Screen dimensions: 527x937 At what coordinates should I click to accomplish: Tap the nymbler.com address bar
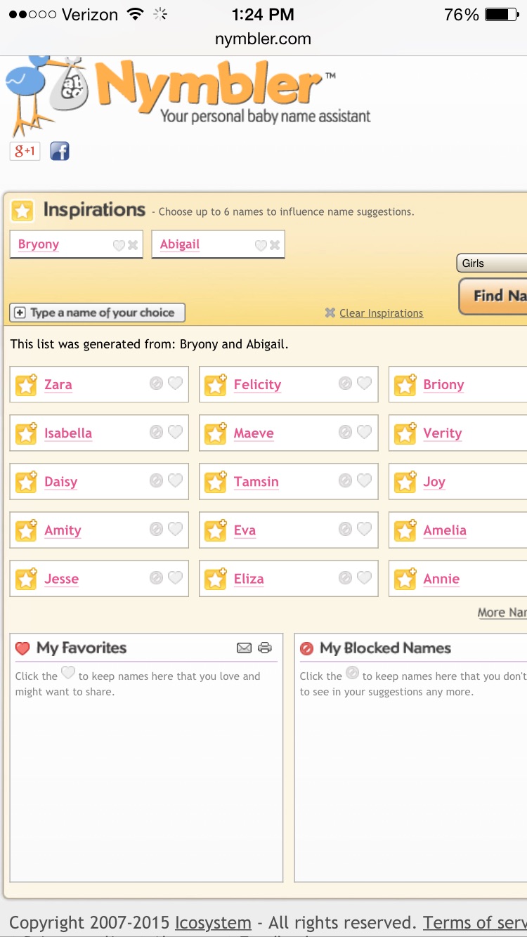[x=263, y=39]
